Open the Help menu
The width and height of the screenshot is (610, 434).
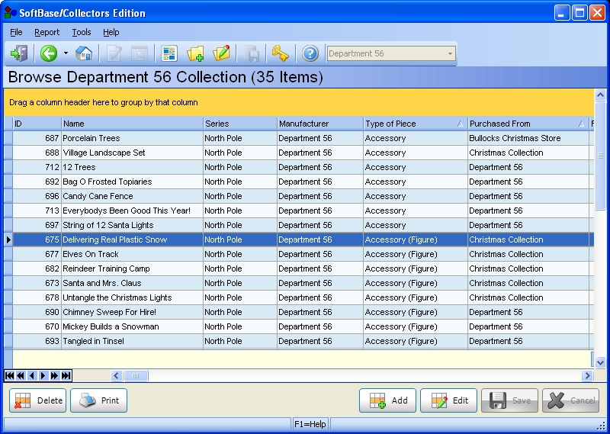[x=111, y=32]
